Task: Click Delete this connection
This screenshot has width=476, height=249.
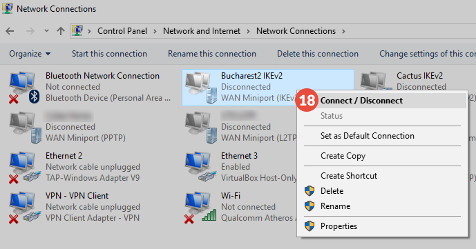Action: (318, 54)
